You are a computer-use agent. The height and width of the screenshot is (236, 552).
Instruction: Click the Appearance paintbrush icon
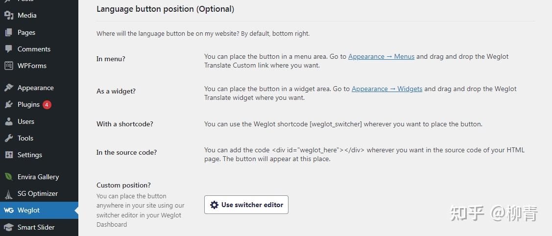point(9,88)
